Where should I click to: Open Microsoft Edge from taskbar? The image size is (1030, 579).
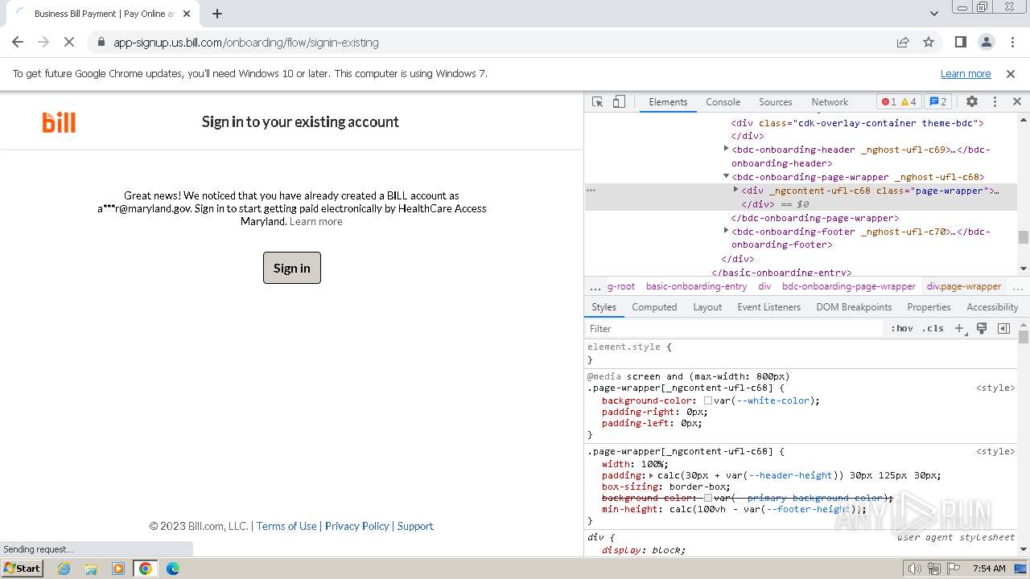pyautogui.click(x=173, y=568)
